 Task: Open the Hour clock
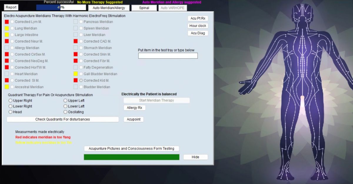click(198, 26)
